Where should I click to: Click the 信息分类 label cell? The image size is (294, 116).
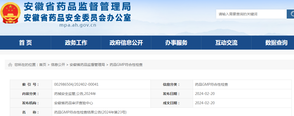(x=172, y=84)
